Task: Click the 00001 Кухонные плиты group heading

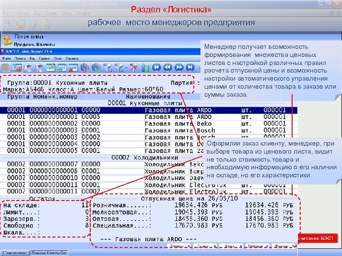Action: pos(145,103)
